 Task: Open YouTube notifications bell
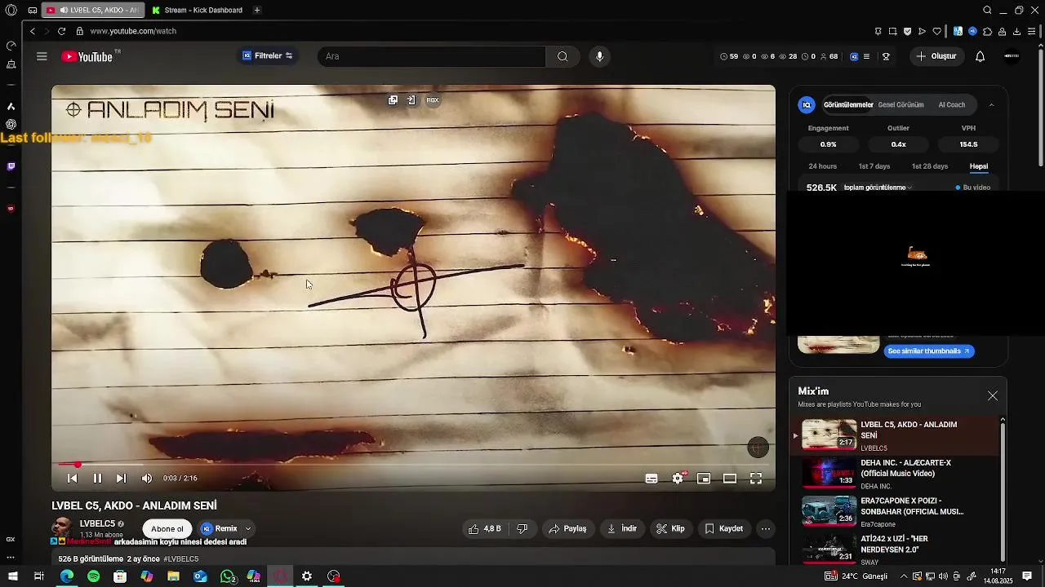pos(981,56)
